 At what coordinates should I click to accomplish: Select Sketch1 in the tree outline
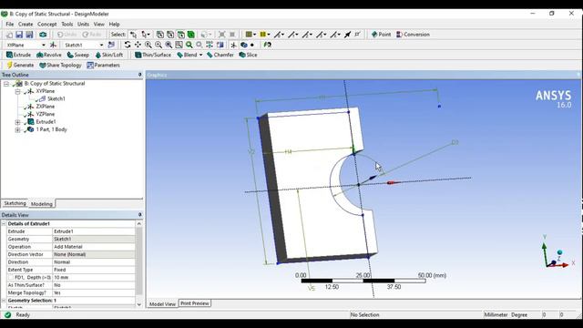tap(56, 99)
